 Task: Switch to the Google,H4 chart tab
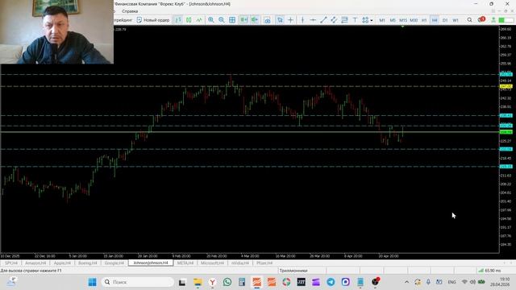114,263
